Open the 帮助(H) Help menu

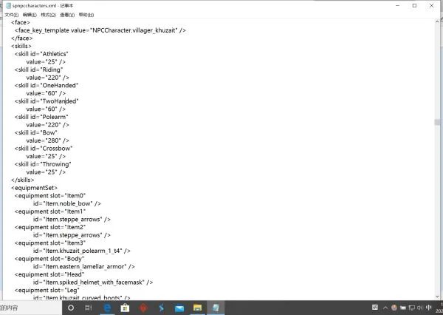click(86, 14)
